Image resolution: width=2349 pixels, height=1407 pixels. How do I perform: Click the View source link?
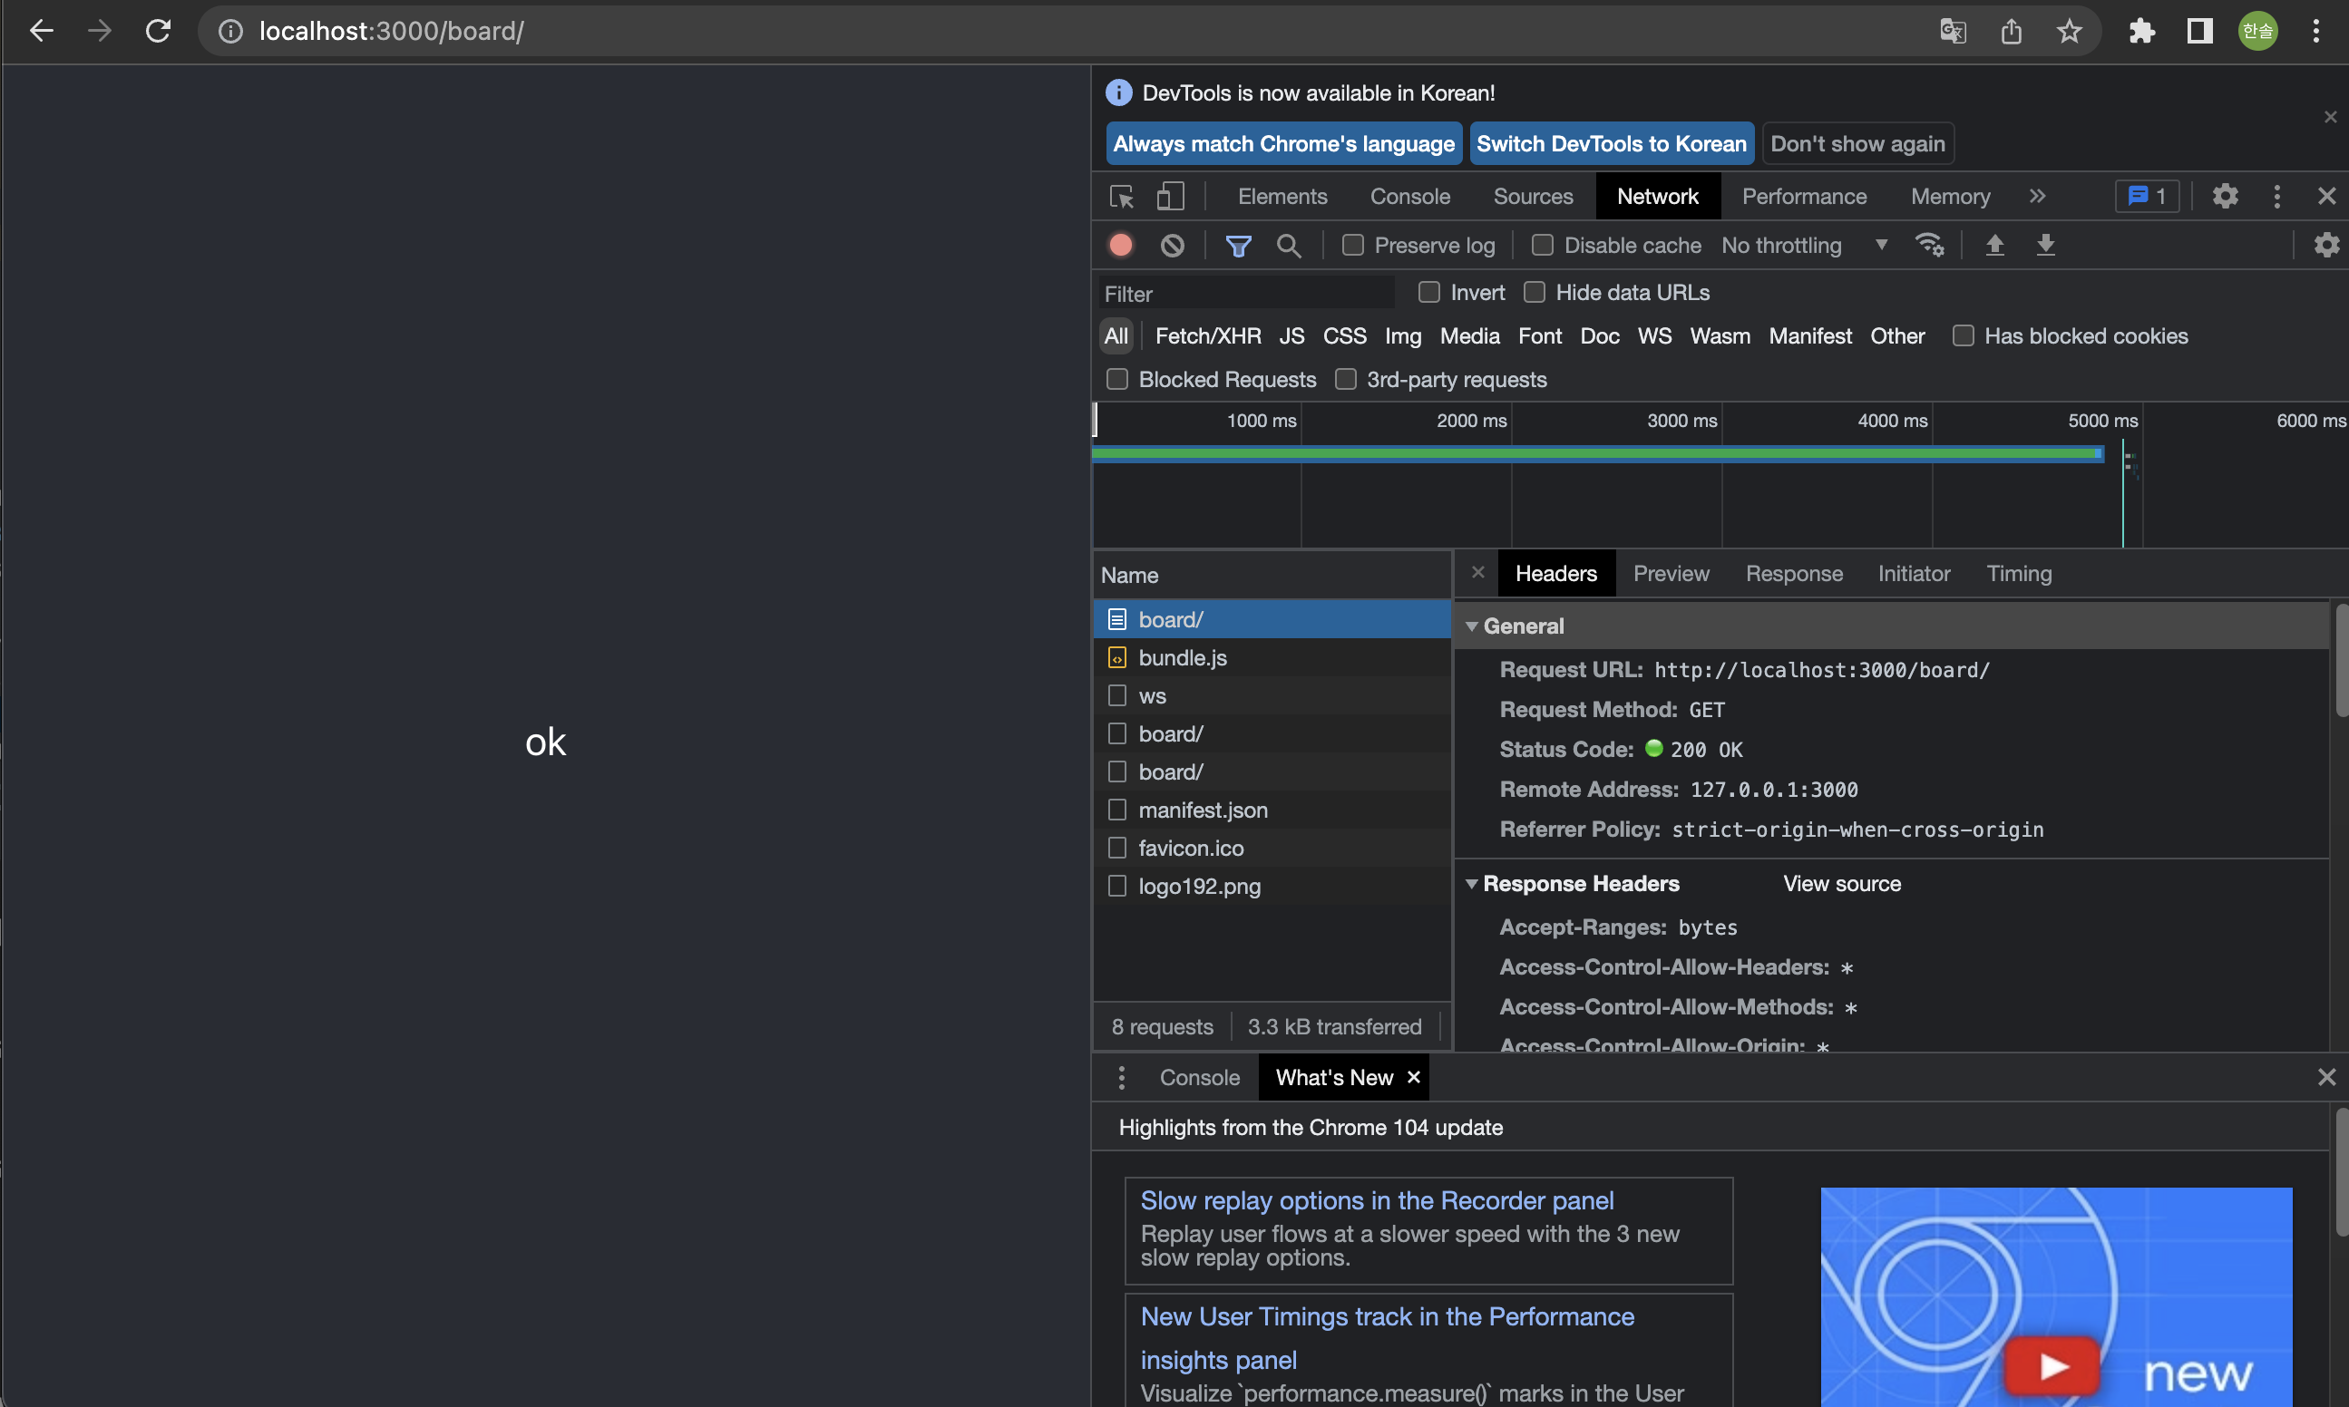(1841, 884)
